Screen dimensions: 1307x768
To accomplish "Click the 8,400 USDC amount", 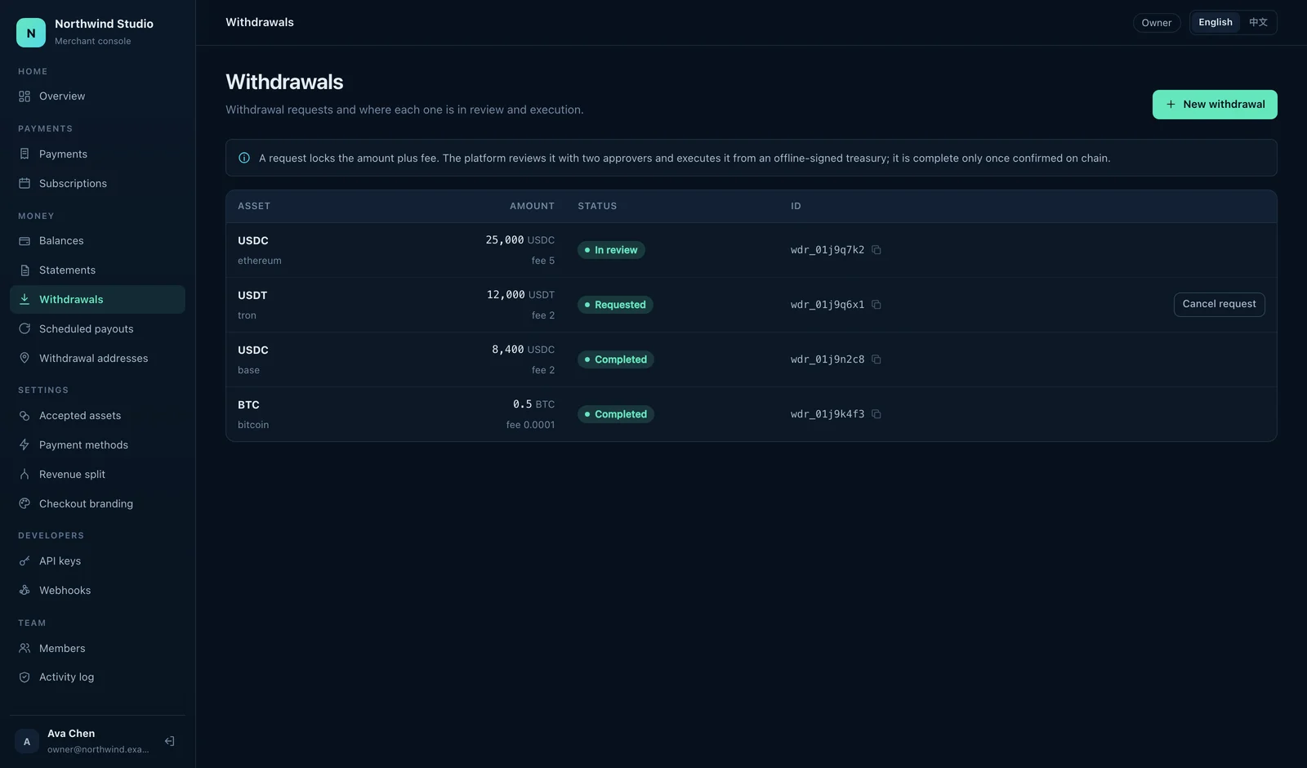I will (x=523, y=350).
